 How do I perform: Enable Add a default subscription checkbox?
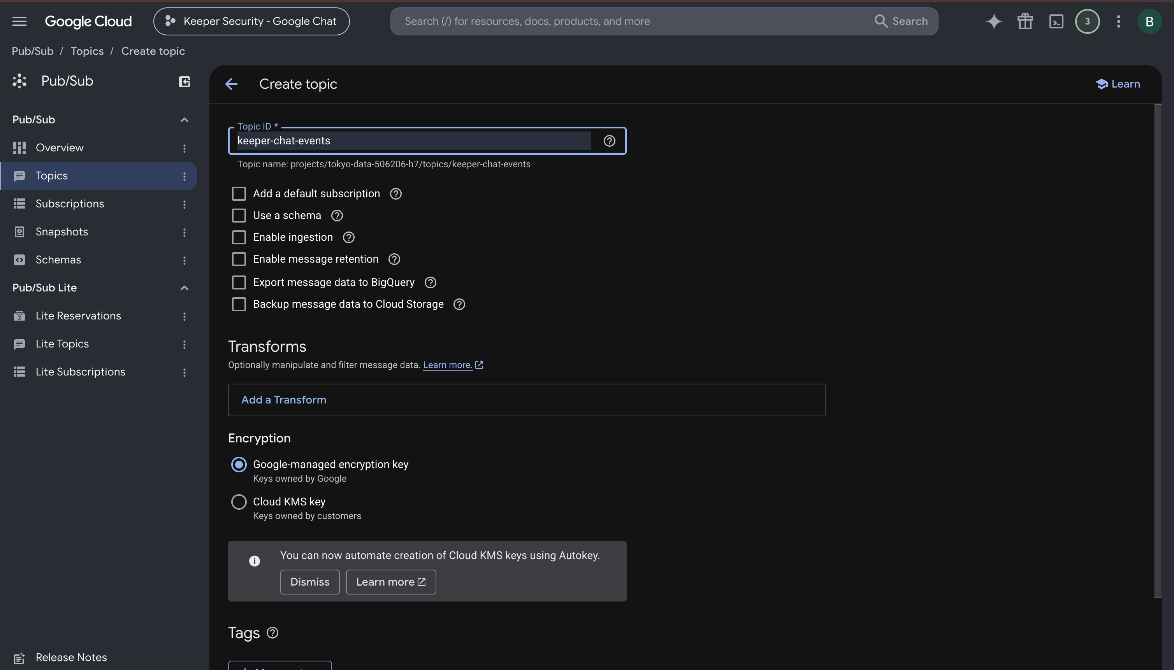point(239,194)
